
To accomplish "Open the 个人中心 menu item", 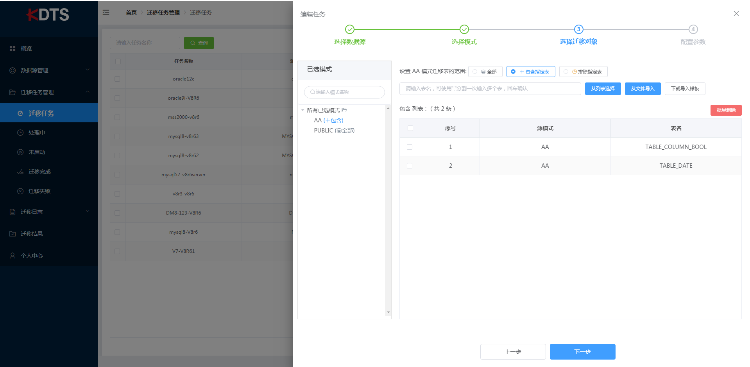I will (x=48, y=256).
